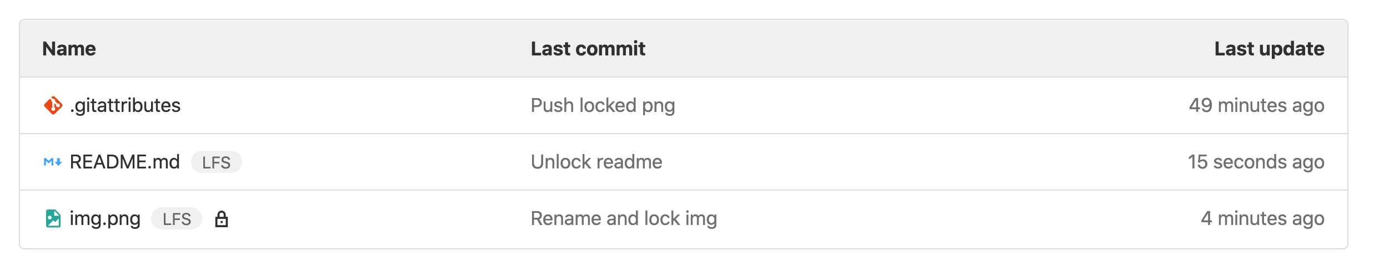Open the README.md file
Screen dimensions: 1374x266
[124, 162]
